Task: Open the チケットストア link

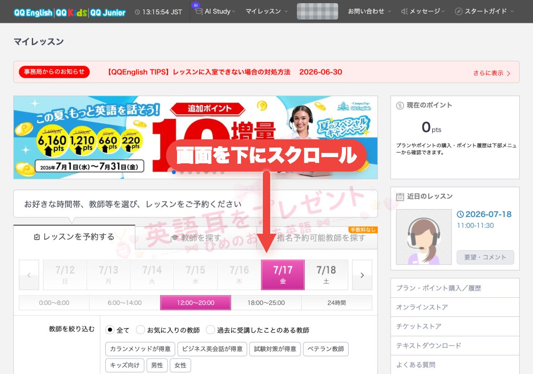Action: pyautogui.click(x=455, y=326)
